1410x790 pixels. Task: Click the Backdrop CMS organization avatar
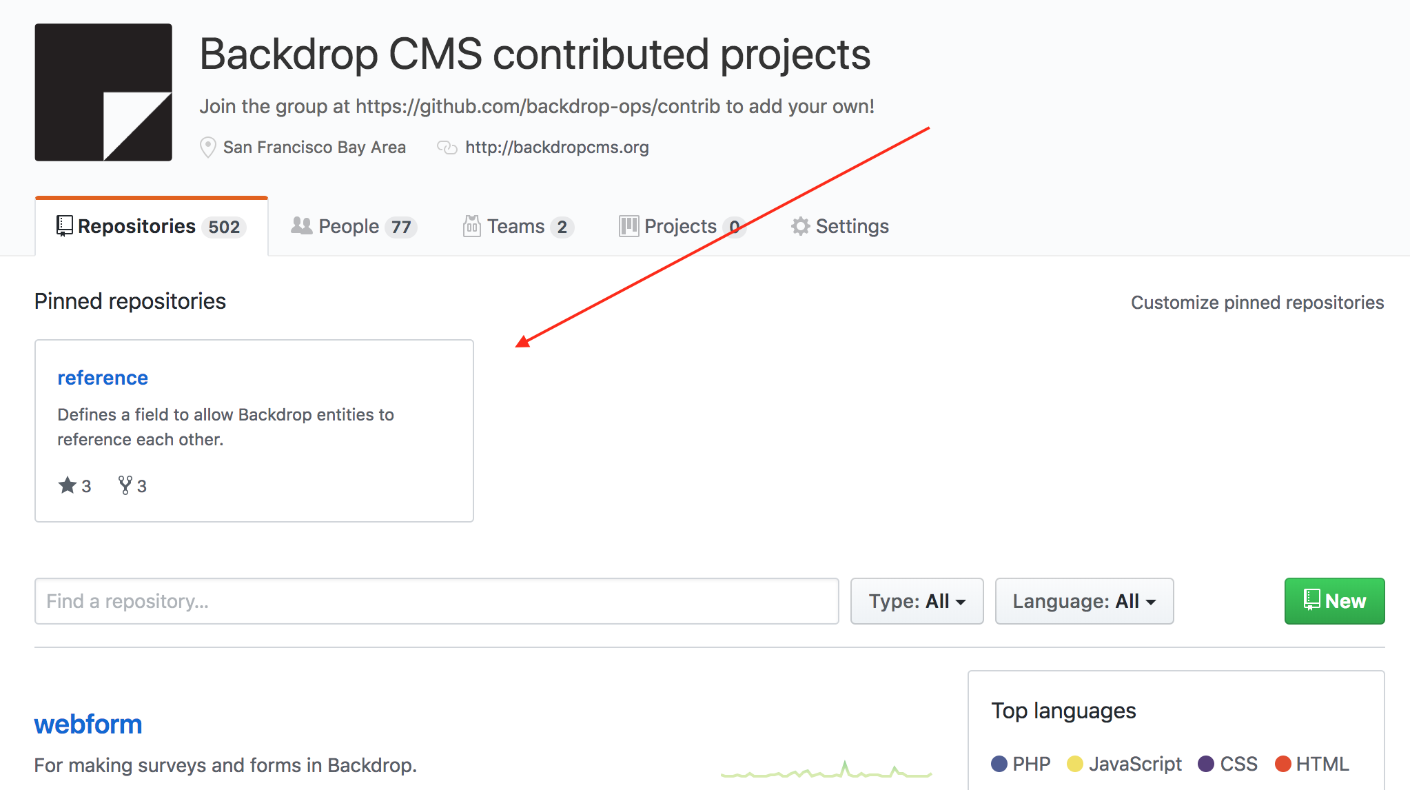pos(103,92)
